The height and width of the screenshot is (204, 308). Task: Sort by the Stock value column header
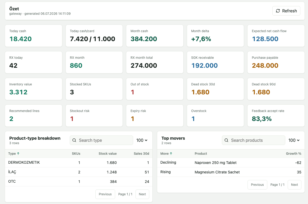[x=108, y=154]
